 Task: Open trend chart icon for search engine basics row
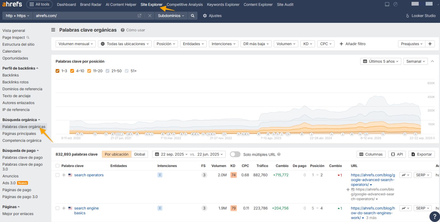coord(405,208)
